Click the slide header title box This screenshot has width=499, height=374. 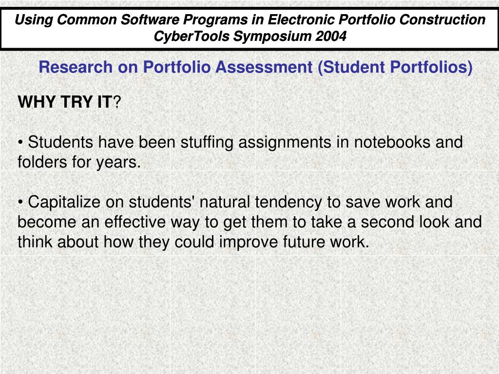tap(249, 29)
